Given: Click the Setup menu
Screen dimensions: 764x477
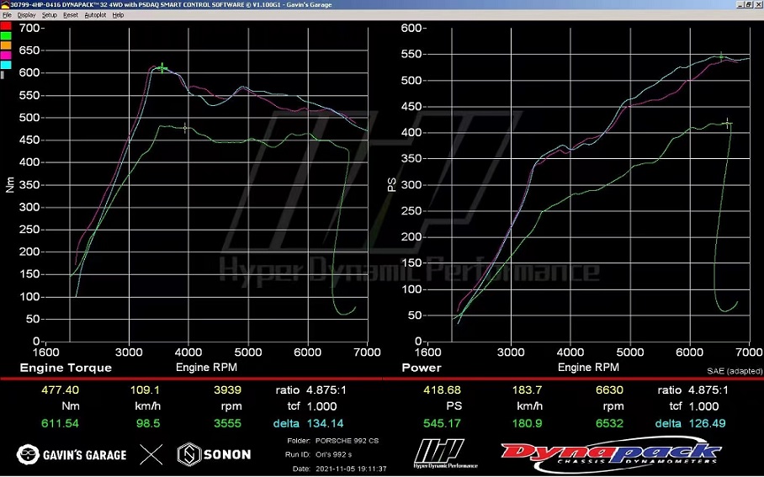Looking at the screenshot, I should coord(50,15).
